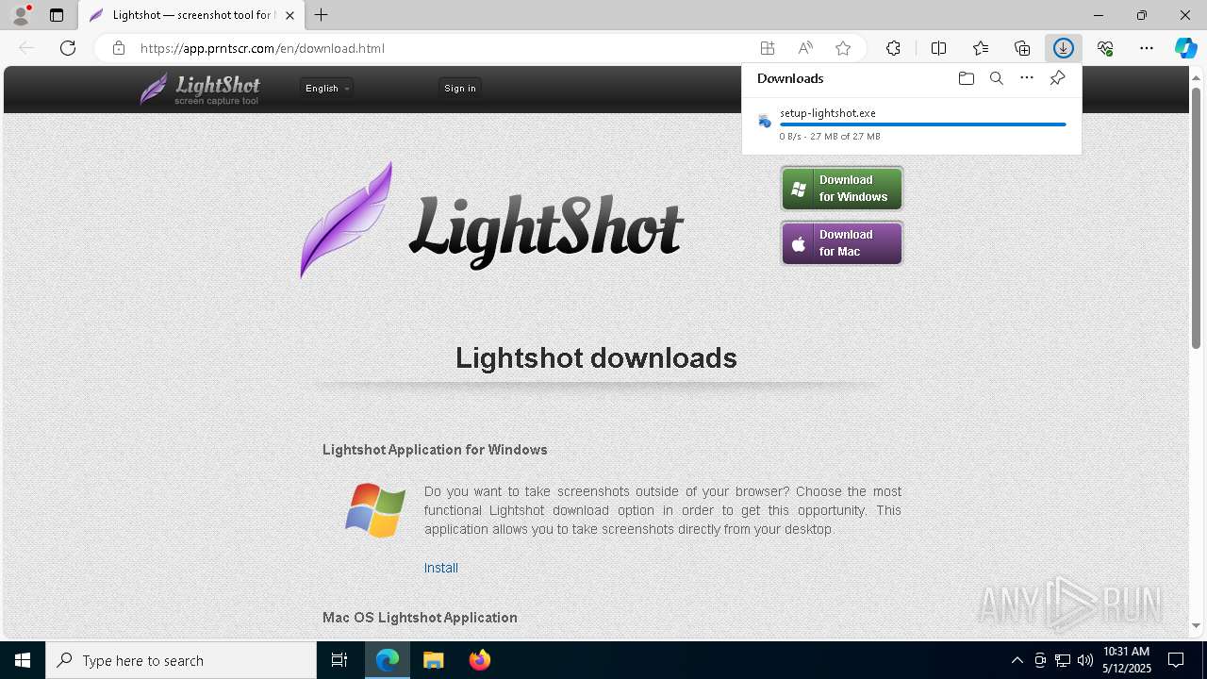The image size is (1207, 679).
Task: Follow the Install link
Action: pyautogui.click(x=441, y=568)
